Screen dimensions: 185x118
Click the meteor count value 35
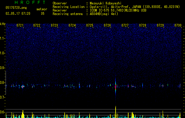[43, 14]
